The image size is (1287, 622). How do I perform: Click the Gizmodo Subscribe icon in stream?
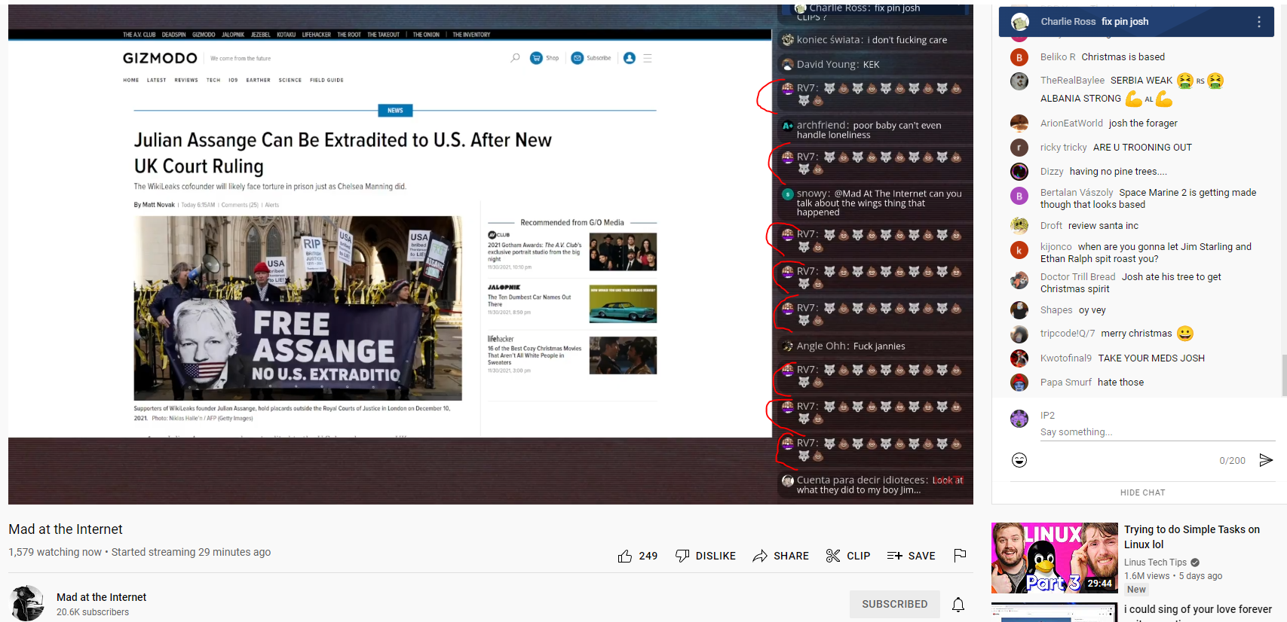pos(578,58)
